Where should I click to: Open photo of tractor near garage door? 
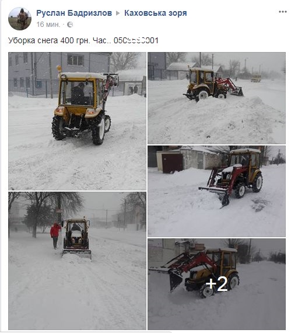216,191
